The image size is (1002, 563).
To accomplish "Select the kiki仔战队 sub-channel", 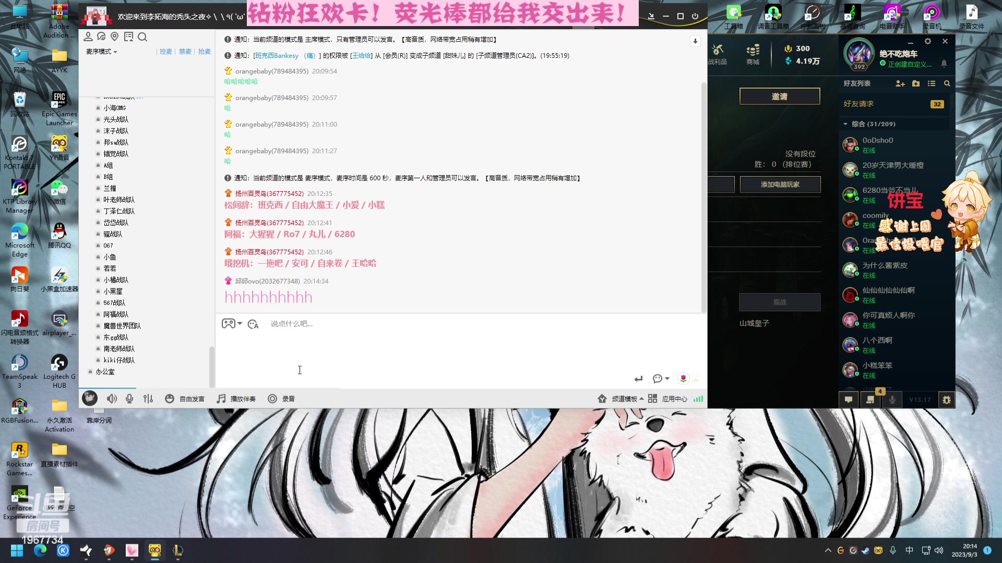I will point(118,360).
